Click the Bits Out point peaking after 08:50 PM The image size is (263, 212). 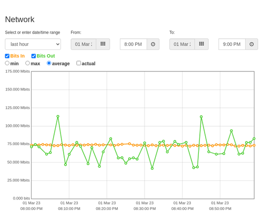click(231, 131)
